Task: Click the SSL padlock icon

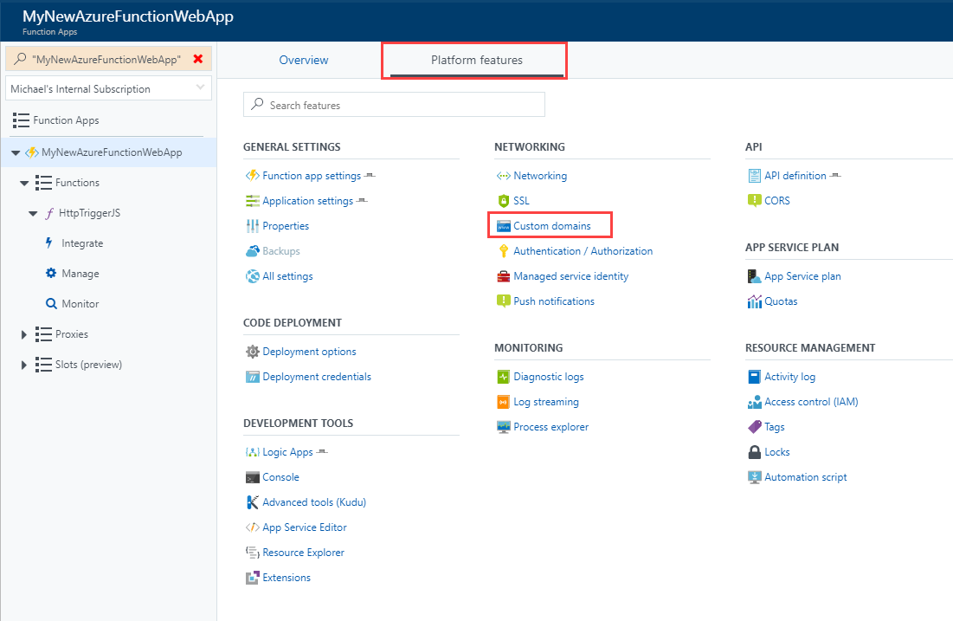Action: [503, 201]
